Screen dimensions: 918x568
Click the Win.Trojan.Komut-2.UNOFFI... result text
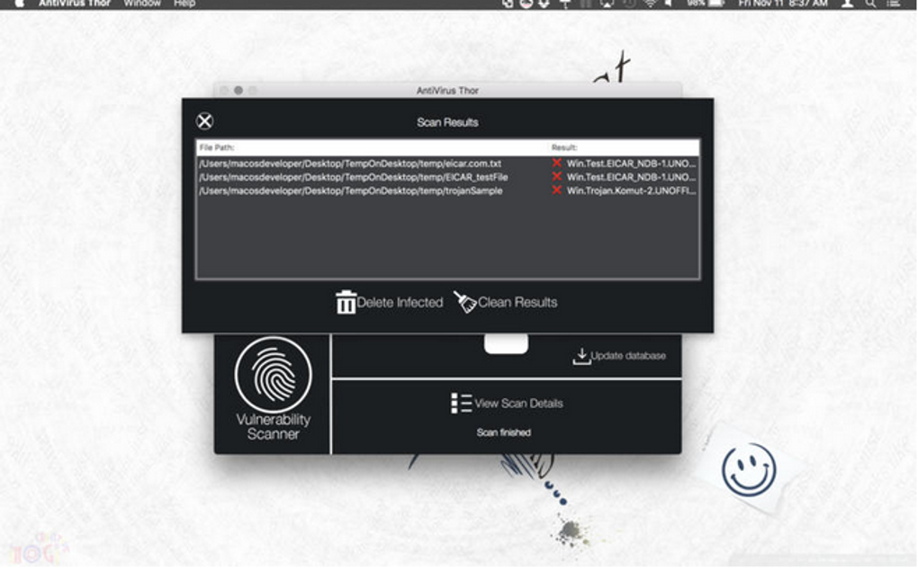(631, 191)
